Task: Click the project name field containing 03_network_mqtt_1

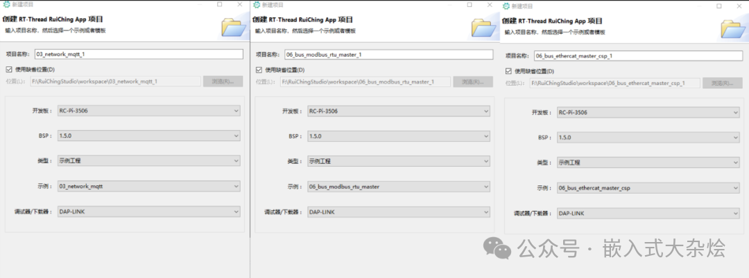Action: [139, 54]
